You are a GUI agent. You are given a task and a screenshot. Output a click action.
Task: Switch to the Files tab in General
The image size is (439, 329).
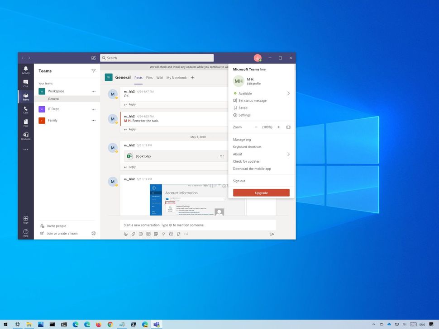pos(149,77)
